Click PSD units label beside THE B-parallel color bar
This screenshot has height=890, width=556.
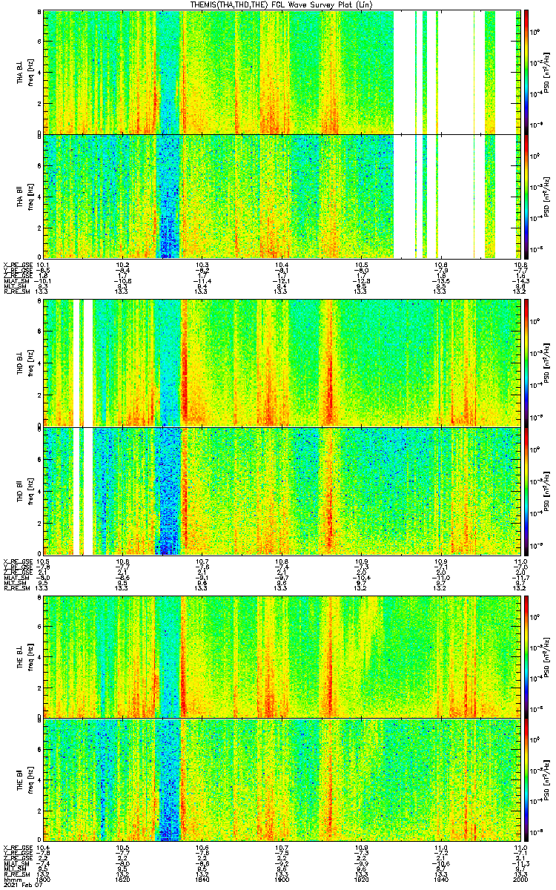(x=547, y=781)
